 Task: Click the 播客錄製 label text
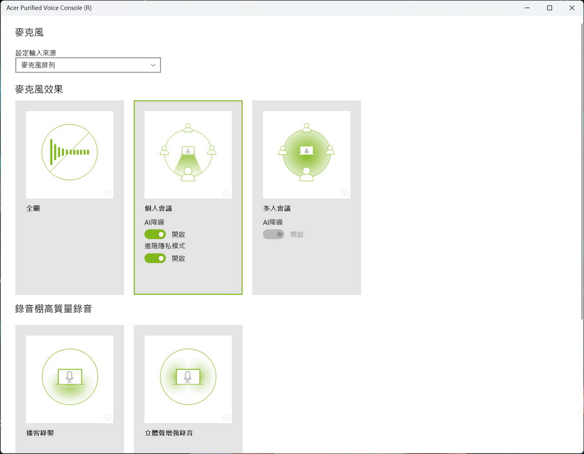point(40,433)
